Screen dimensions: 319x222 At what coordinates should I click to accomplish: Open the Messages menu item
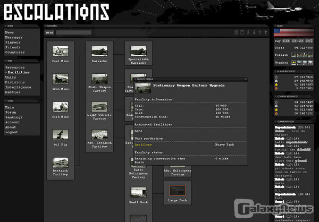coord(14,37)
